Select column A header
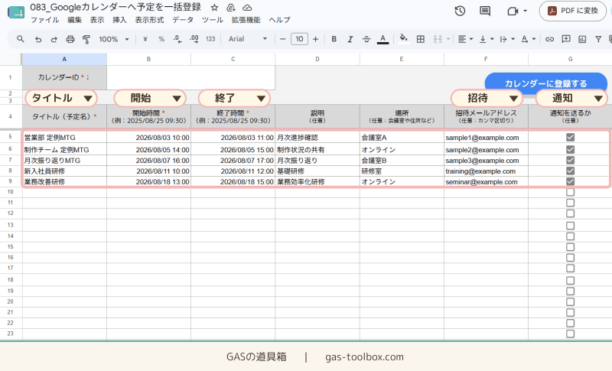The height and width of the screenshot is (371, 612). [x=64, y=59]
